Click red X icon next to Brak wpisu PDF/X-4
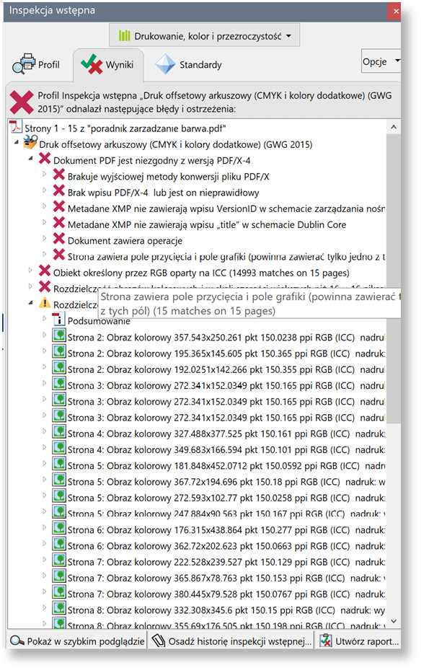The width and height of the screenshot is (429, 668). [x=58, y=191]
